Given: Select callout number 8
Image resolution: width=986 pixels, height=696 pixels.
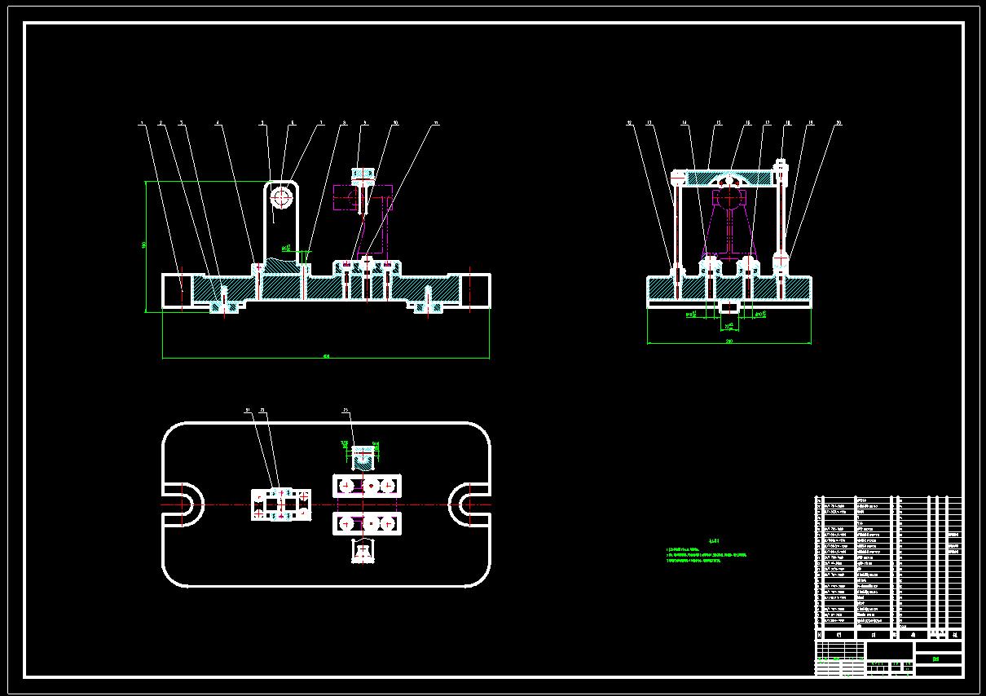Looking at the screenshot, I should (x=344, y=123).
